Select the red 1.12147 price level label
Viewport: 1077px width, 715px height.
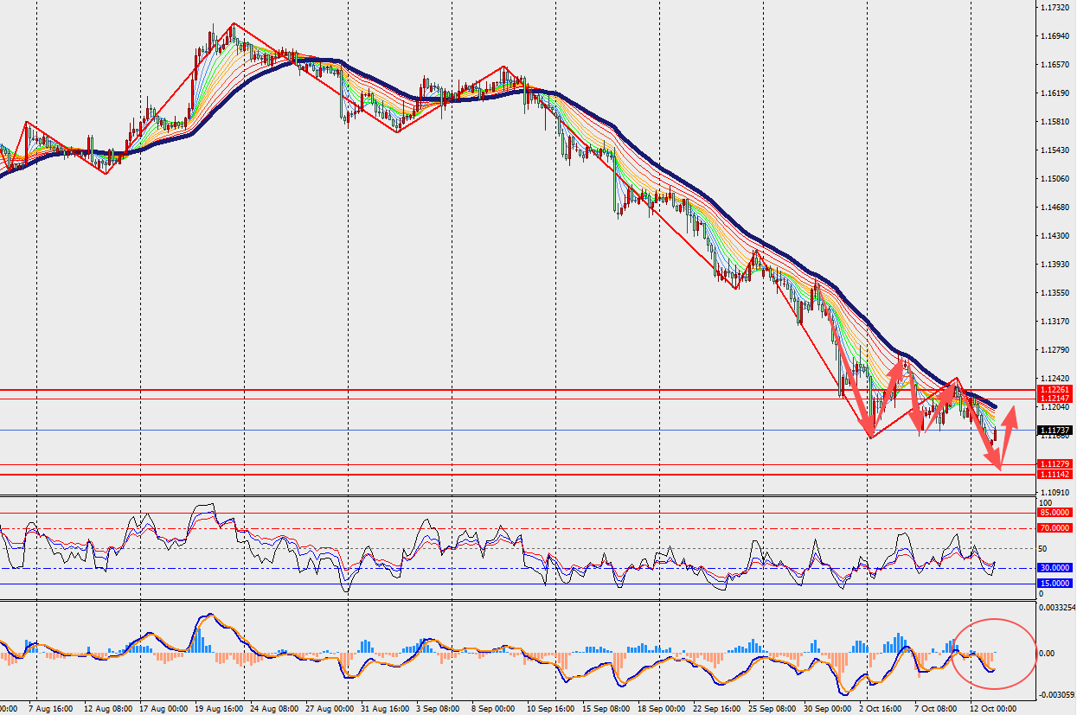[x=1056, y=398]
